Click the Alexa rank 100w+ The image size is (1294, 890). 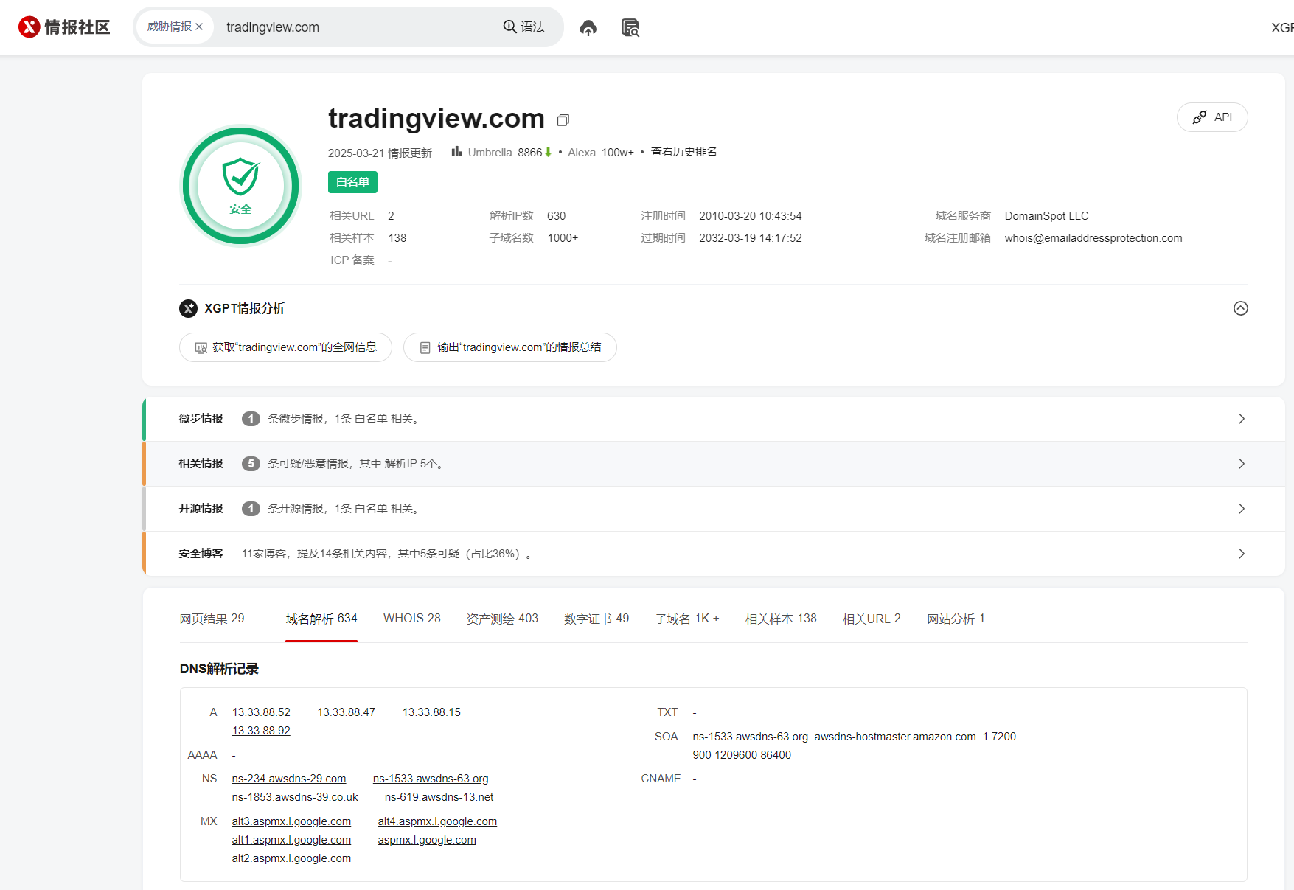point(618,153)
